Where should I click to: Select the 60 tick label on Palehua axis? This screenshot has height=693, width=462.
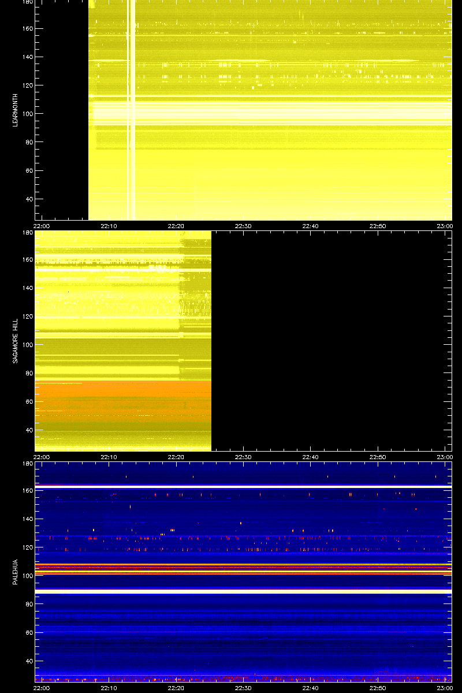(29, 633)
